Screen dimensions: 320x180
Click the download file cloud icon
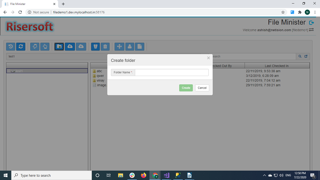coord(81,47)
